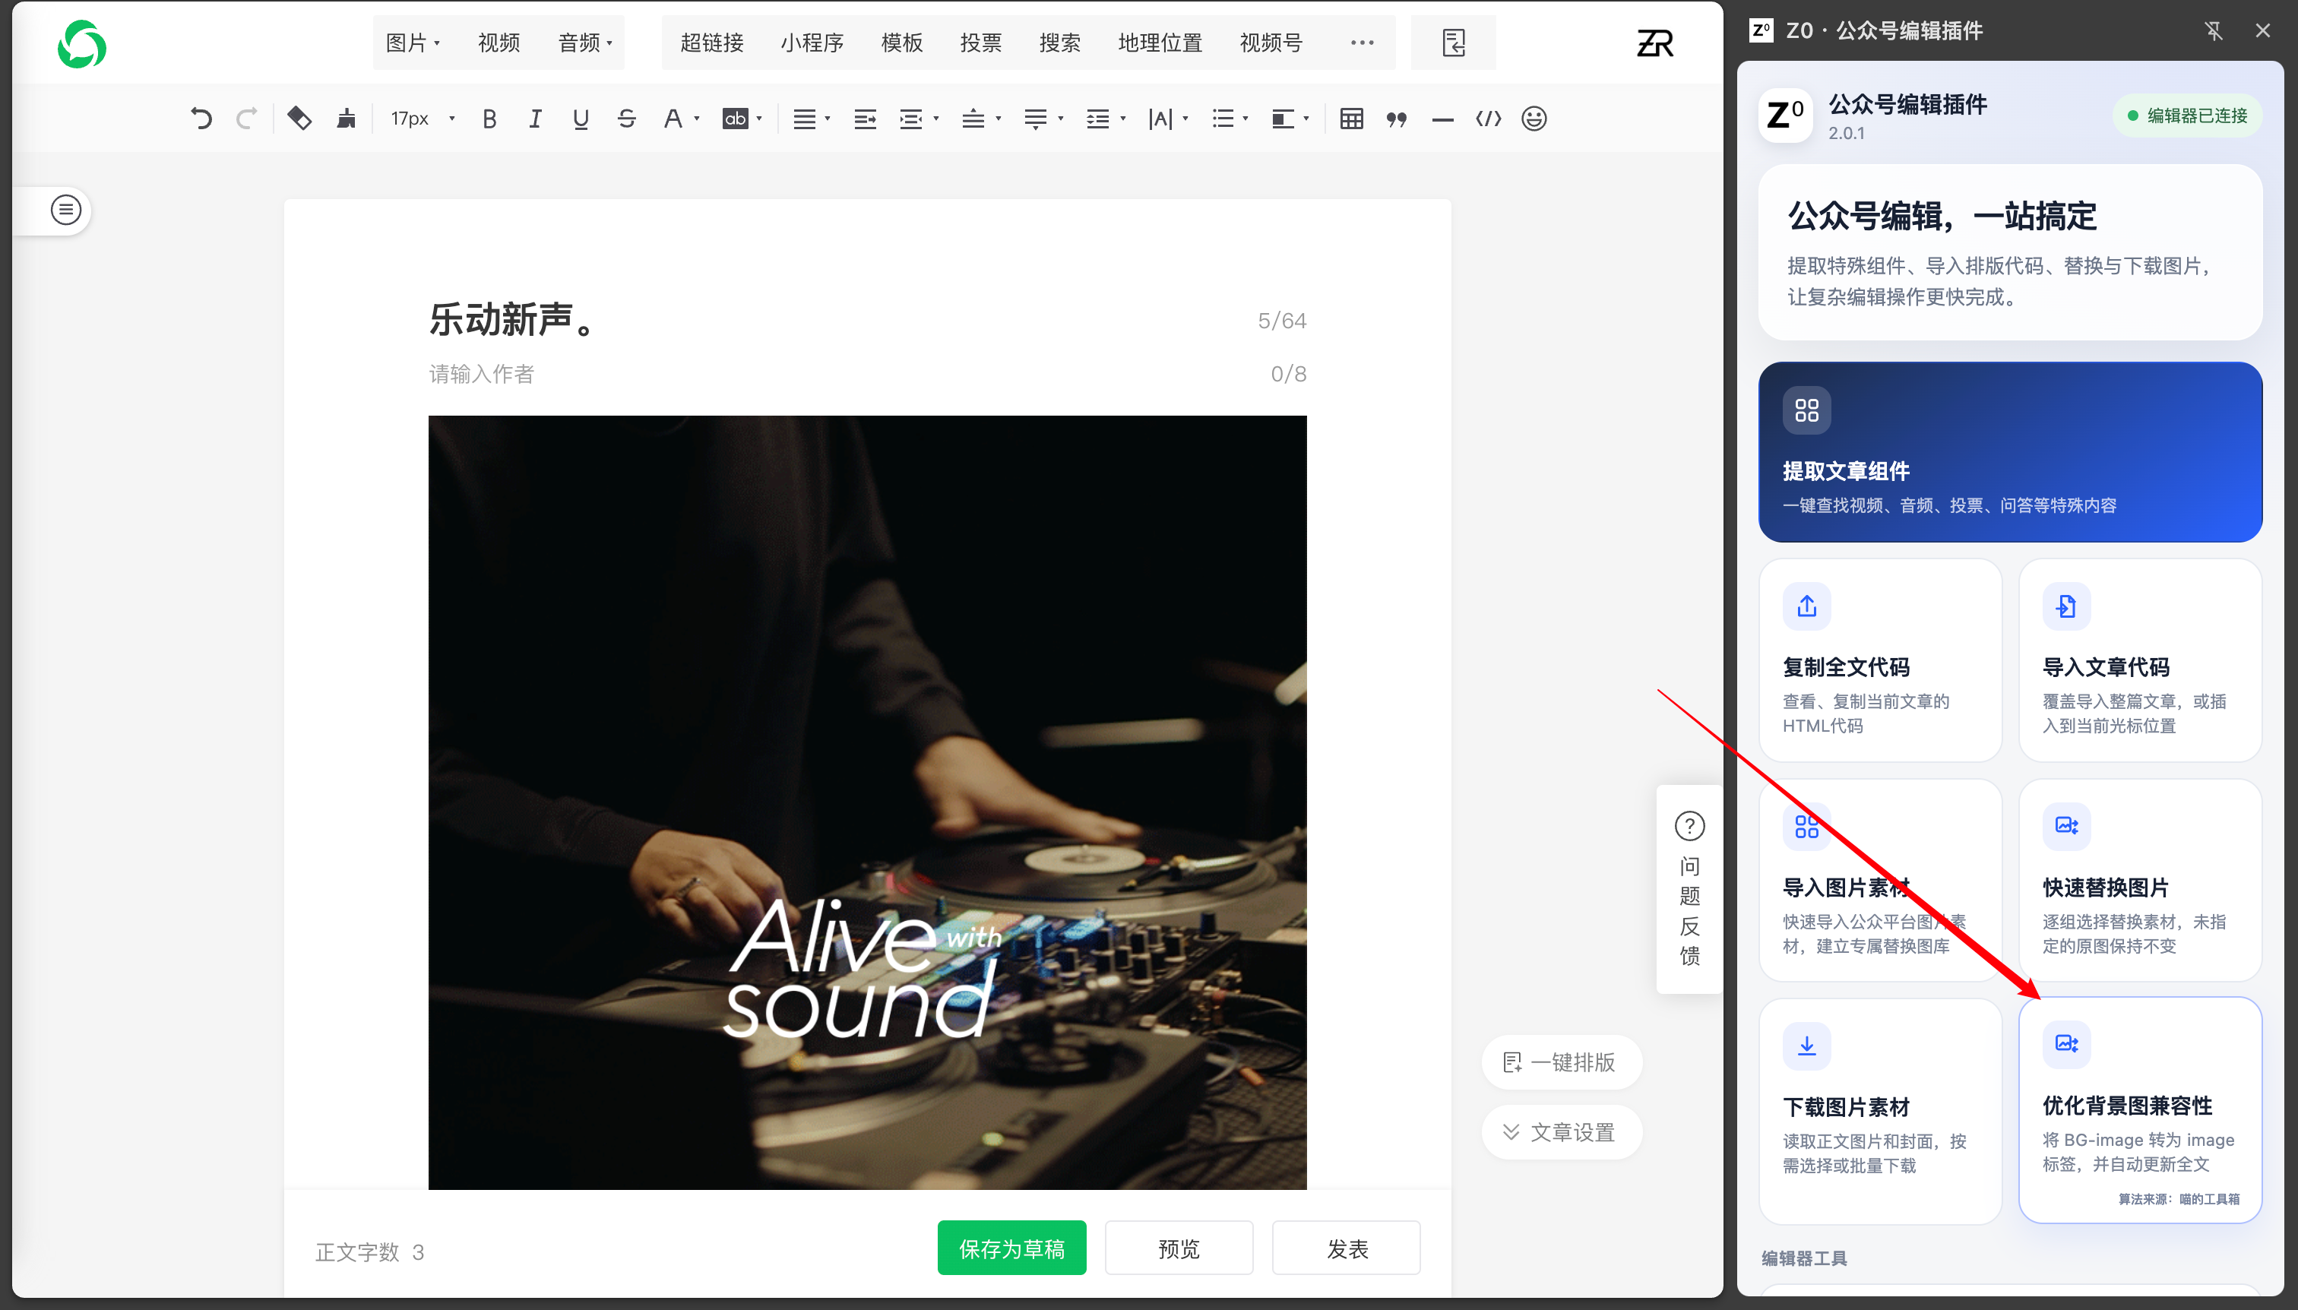The image size is (2298, 1310).
Task: Select 小程序 in the insert bar
Action: pos(812,43)
